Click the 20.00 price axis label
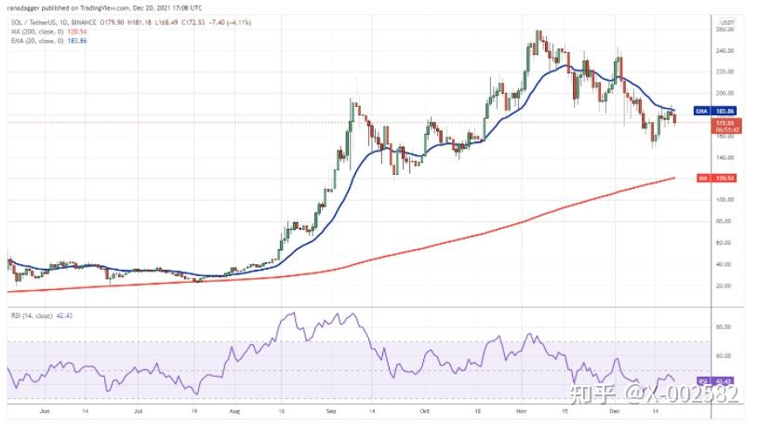 [x=724, y=286]
